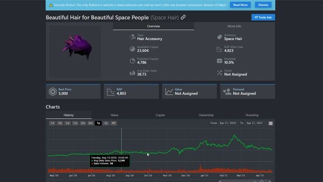The height and width of the screenshot is (182, 323).
Task: Select the 2y chart range
Action: coord(106,123)
